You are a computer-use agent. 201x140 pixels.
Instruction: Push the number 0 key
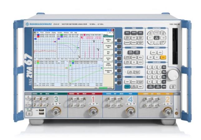(x=149, y=82)
